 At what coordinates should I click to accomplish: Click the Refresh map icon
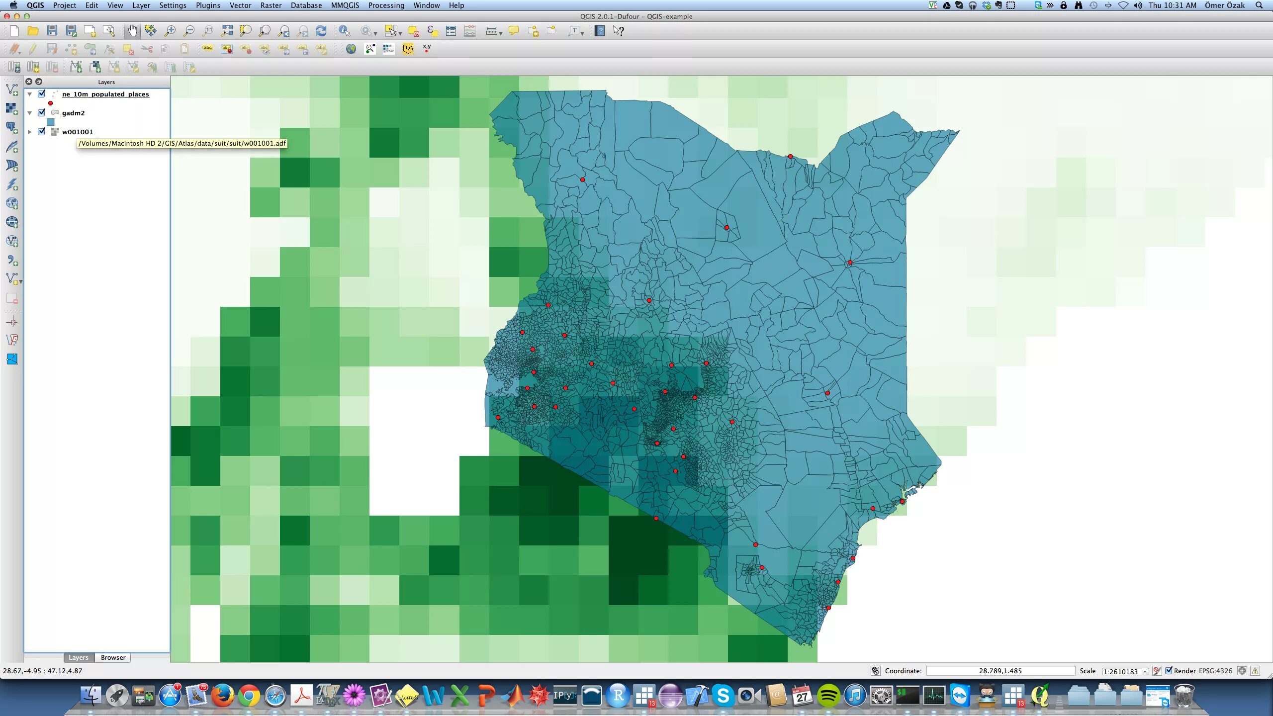pyautogui.click(x=321, y=31)
